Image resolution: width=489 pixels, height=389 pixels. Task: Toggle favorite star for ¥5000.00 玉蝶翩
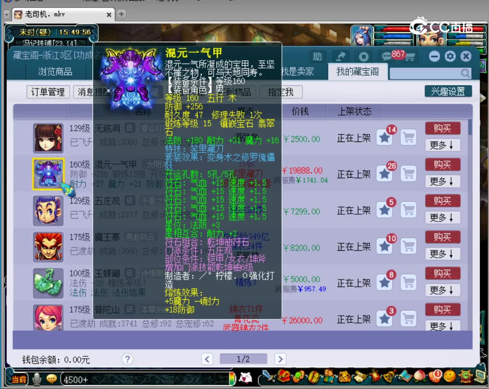[x=385, y=282]
